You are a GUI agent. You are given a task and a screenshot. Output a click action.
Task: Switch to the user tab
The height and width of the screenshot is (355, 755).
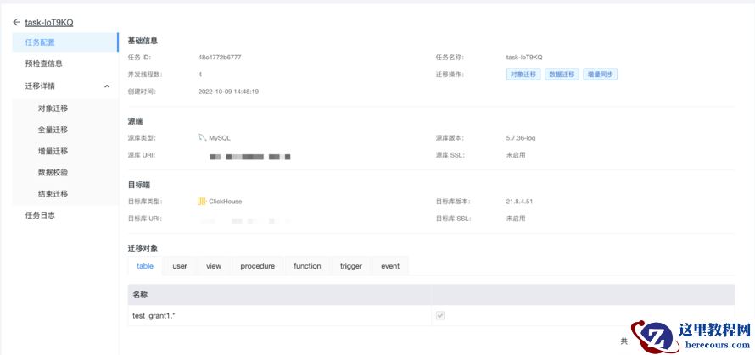180,266
